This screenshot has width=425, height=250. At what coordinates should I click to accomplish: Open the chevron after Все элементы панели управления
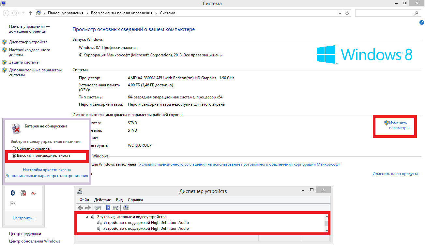[x=156, y=13]
